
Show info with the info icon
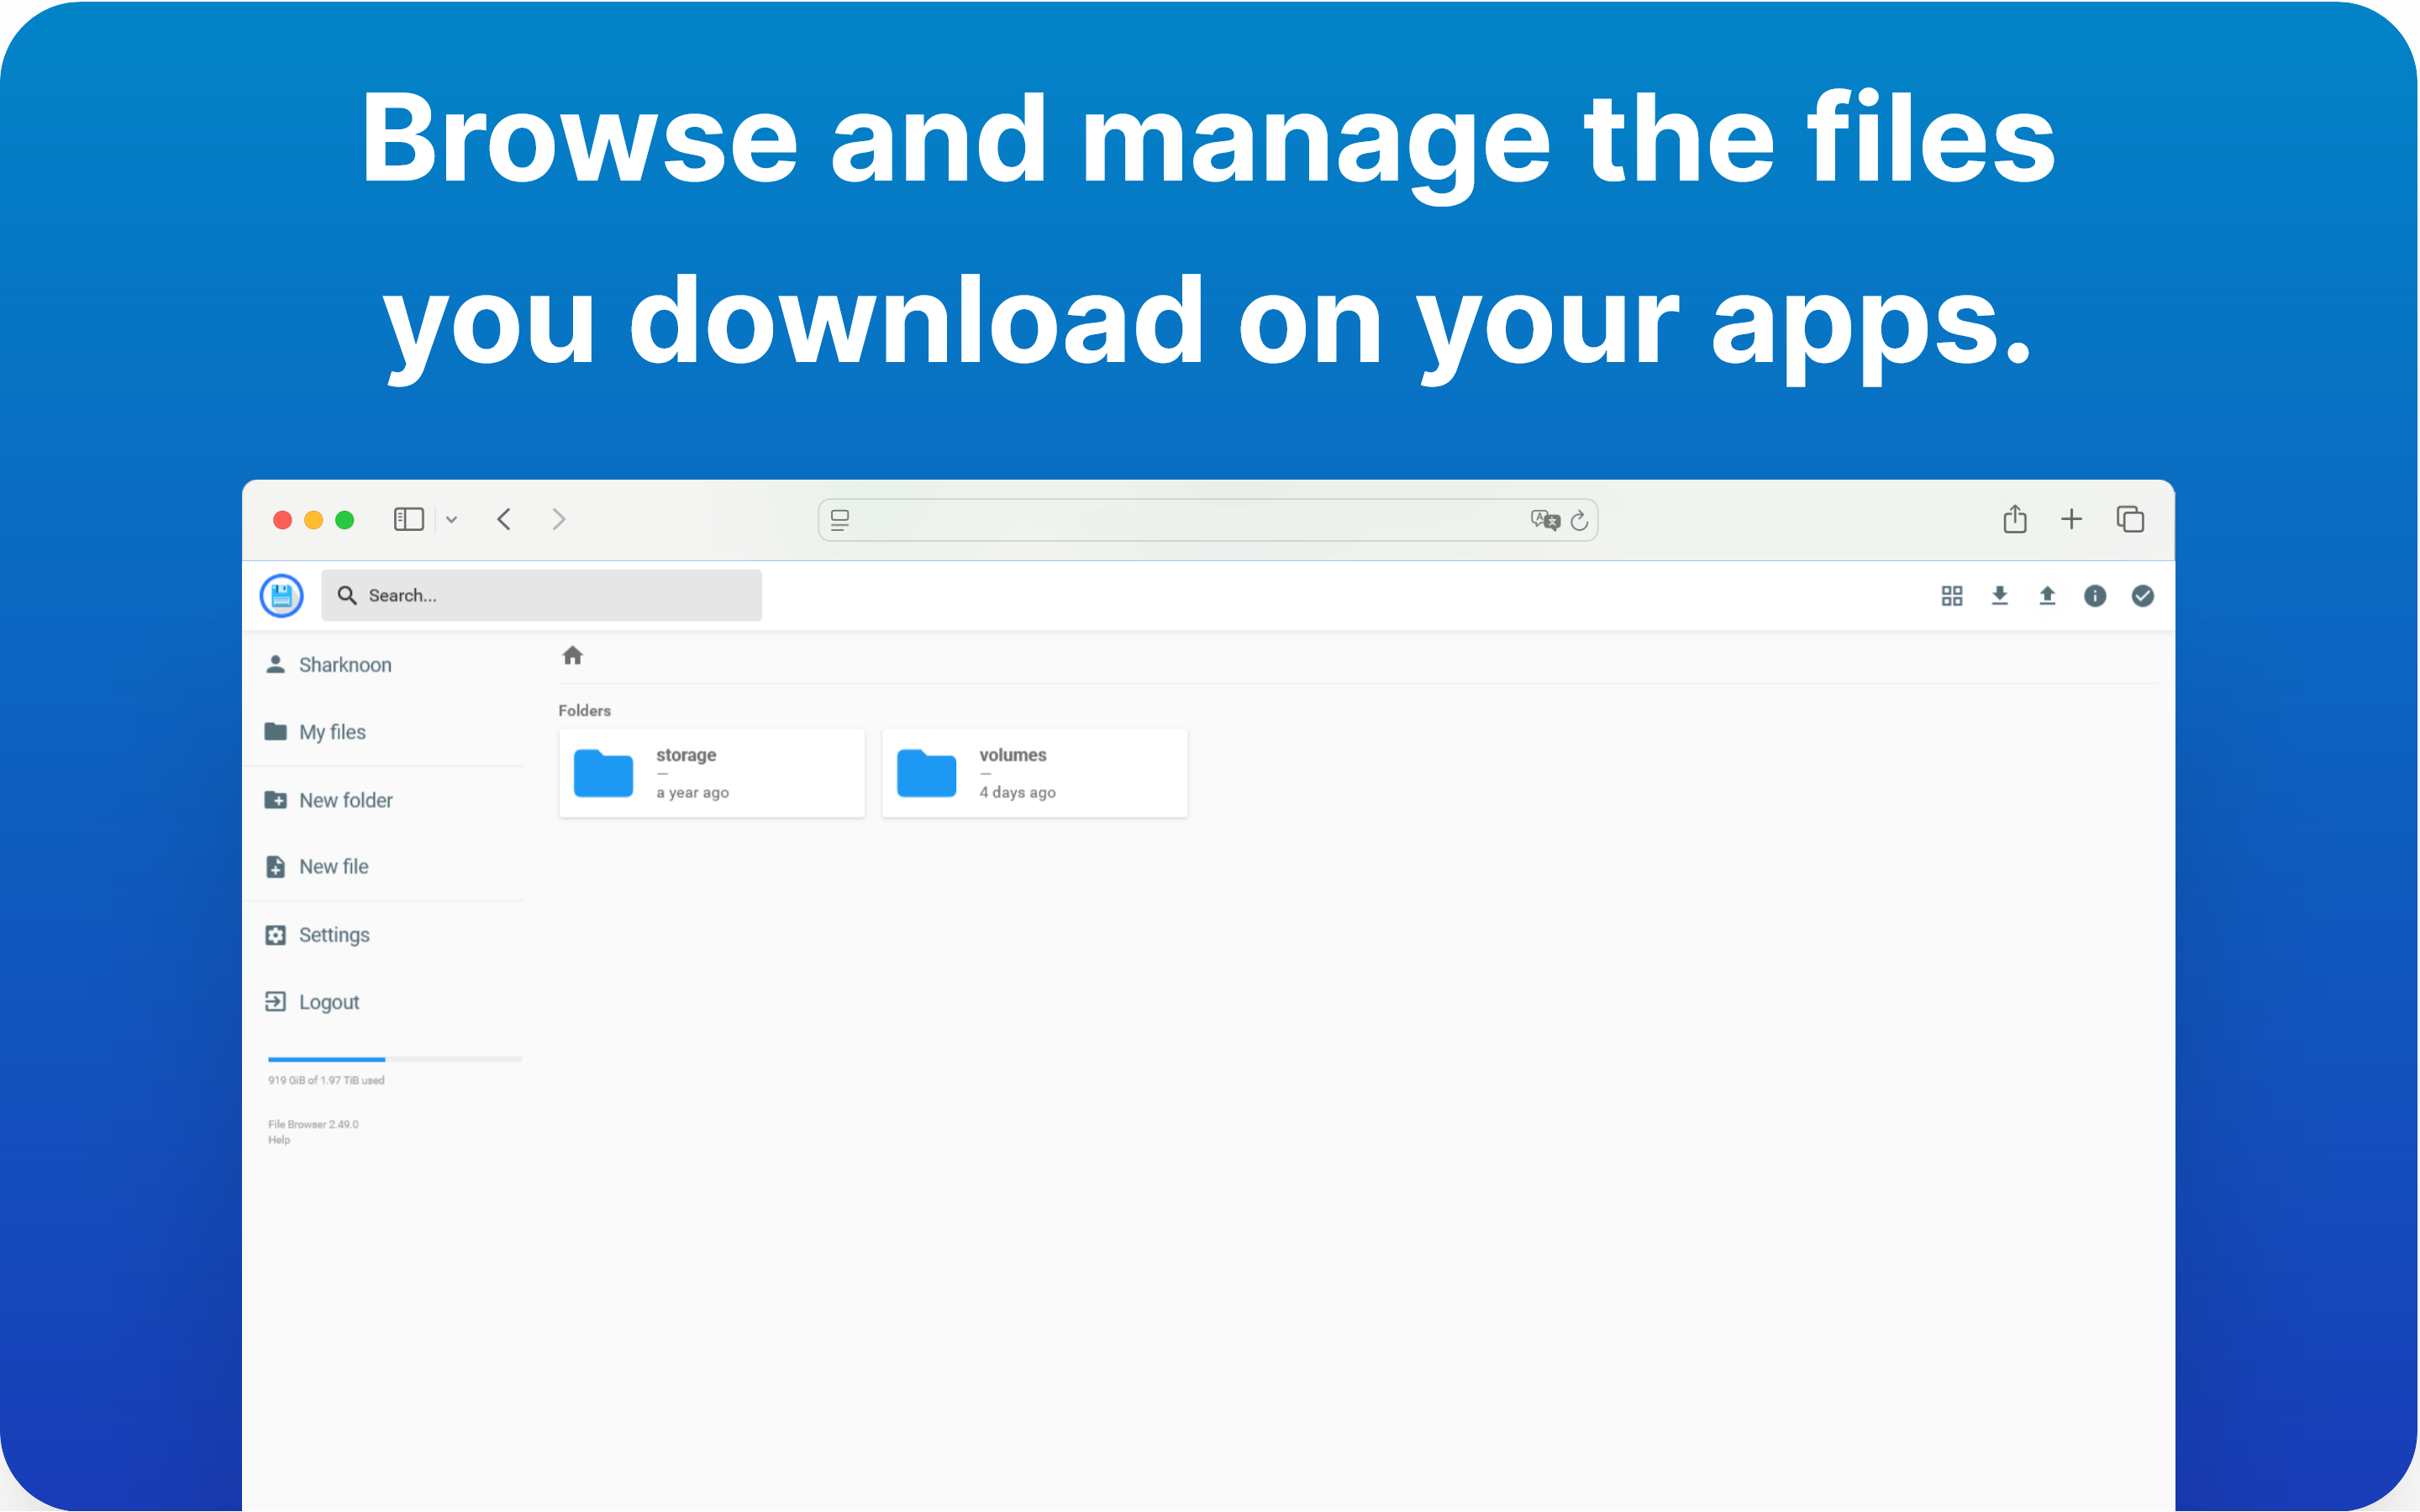click(2095, 596)
